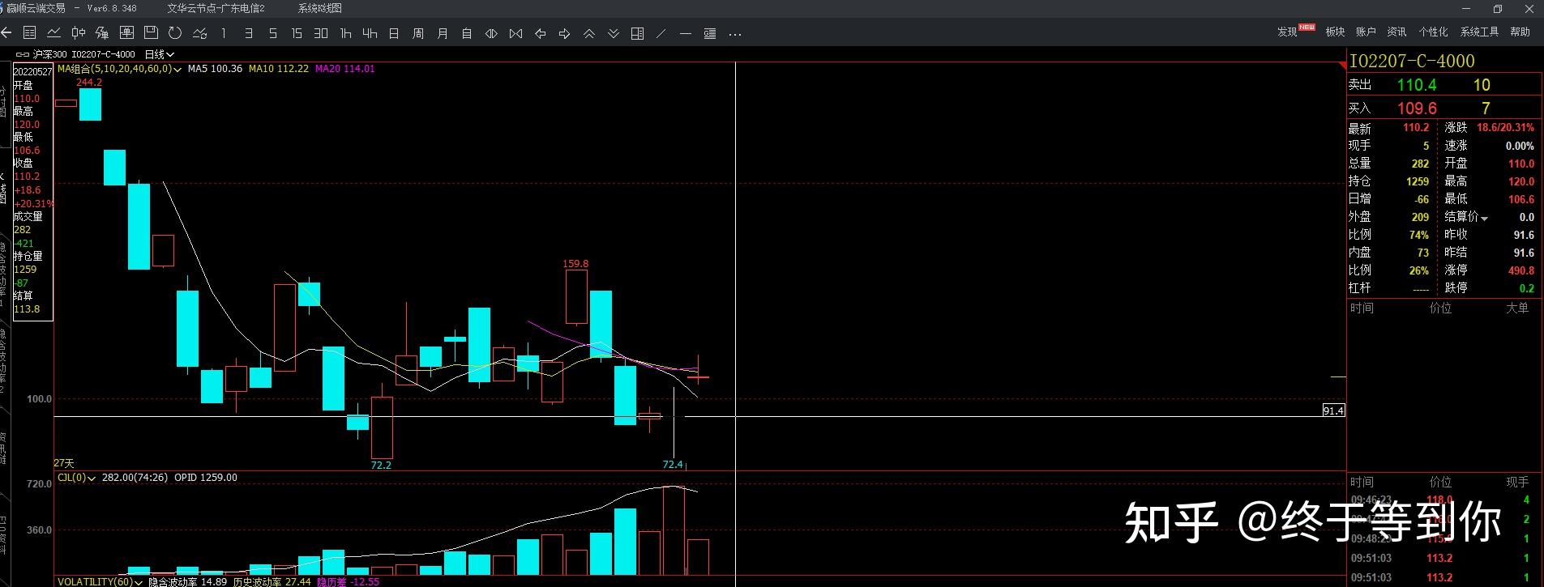Select the 3-minute period button
The height and width of the screenshot is (587, 1544).
(x=248, y=33)
